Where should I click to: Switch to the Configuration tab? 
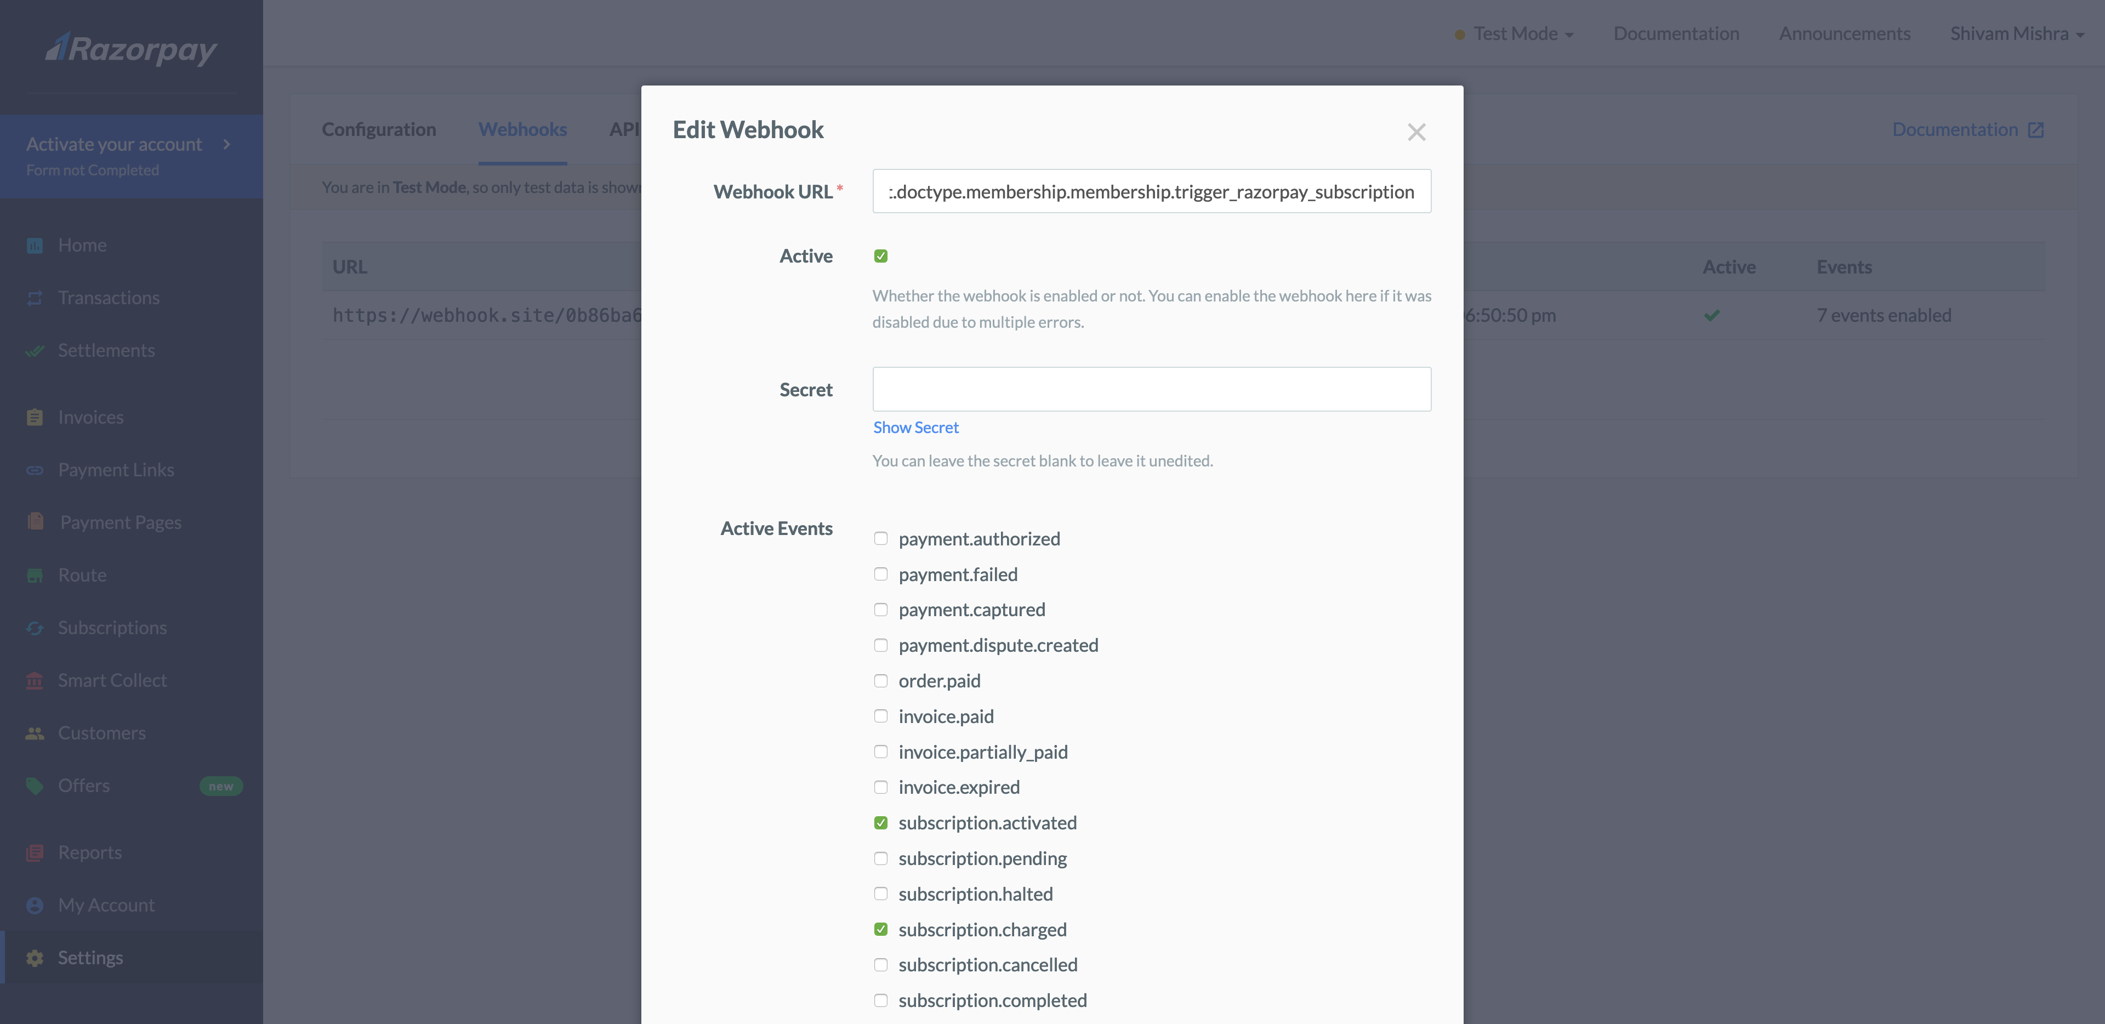click(x=378, y=130)
